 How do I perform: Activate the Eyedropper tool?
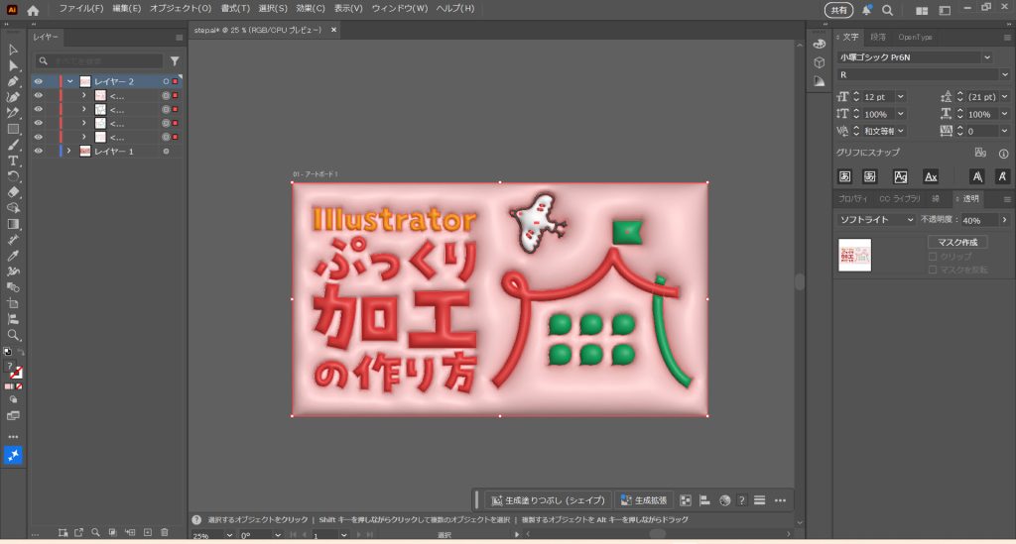click(x=14, y=256)
